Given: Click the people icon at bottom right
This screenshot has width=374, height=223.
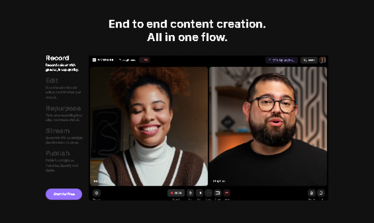Looking at the screenshot, I should (x=311, y=193).
